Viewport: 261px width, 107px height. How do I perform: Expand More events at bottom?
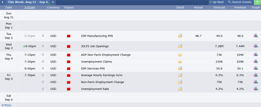[6, 105]
